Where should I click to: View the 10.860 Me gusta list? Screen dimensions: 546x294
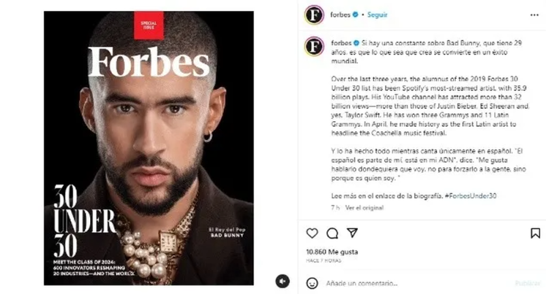332,252
